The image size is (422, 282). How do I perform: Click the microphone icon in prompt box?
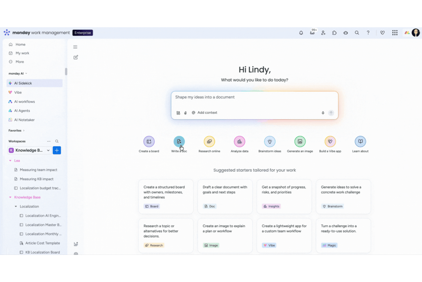(x=323, y=113)
